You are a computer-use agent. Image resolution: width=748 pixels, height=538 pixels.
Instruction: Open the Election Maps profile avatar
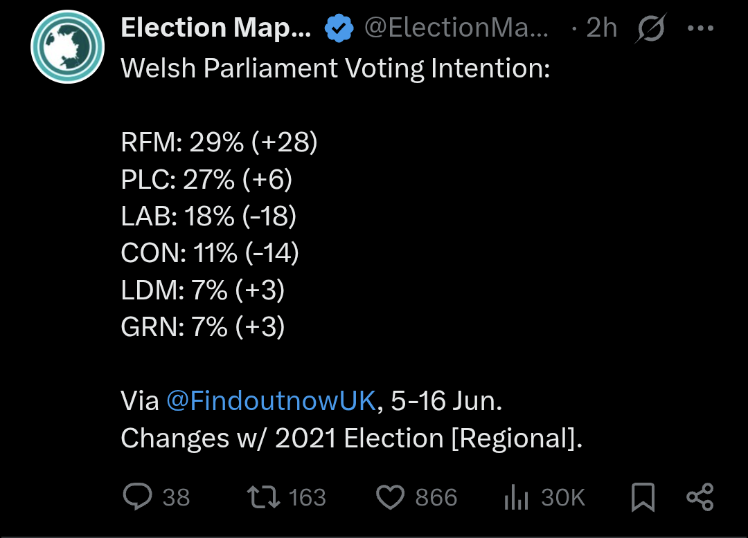coord(67,46)
